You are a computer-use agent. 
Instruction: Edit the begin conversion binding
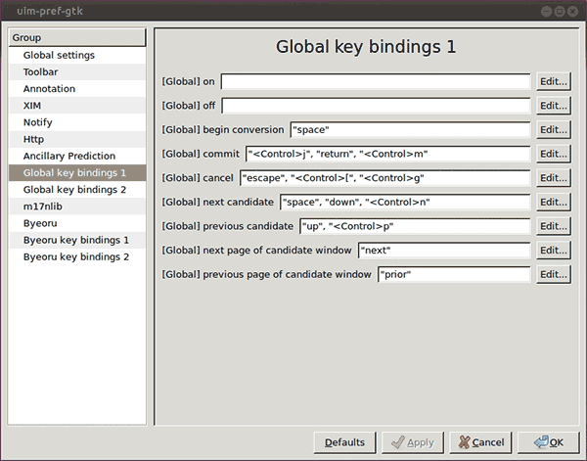[554, 130]
